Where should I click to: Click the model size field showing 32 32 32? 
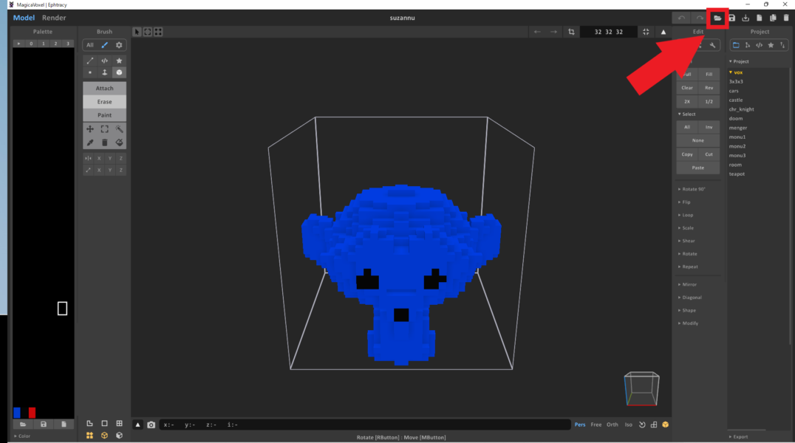click(608, 32)
